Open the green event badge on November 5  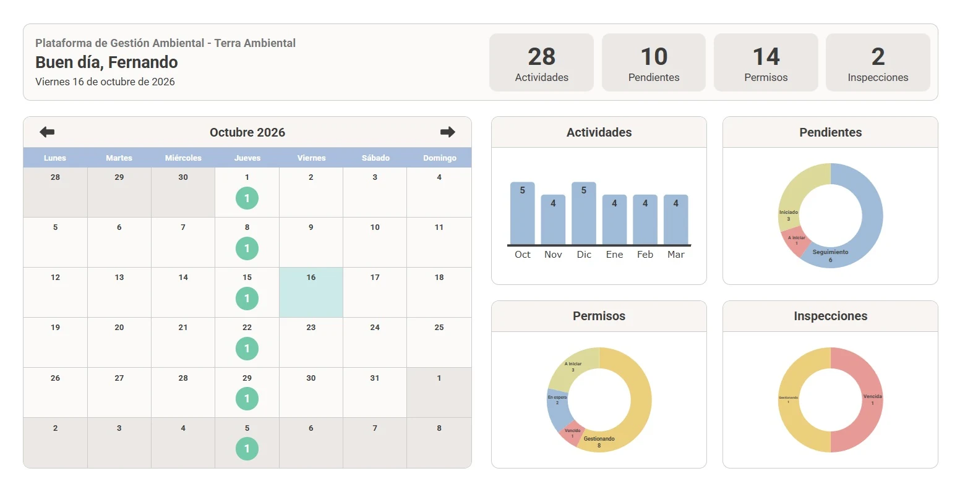click(247, 449)
